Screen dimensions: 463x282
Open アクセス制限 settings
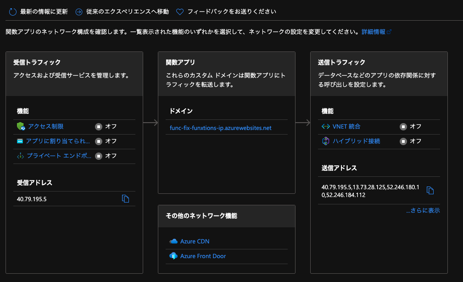coord(46,126)
